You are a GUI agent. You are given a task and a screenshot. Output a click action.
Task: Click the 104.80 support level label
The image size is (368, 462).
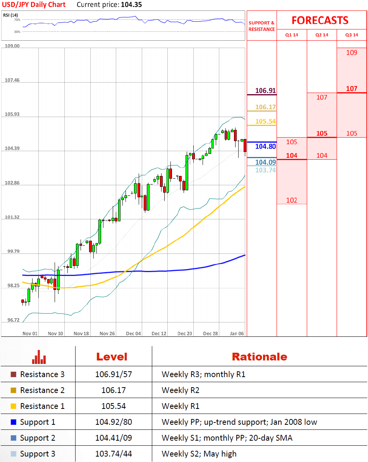point(265,147)
